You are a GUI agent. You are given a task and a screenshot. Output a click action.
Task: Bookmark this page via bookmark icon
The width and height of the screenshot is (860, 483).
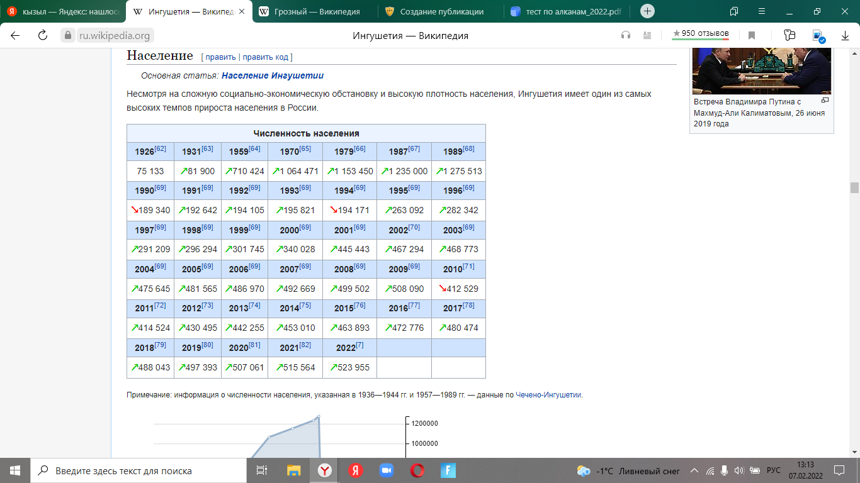click(751, 35)
